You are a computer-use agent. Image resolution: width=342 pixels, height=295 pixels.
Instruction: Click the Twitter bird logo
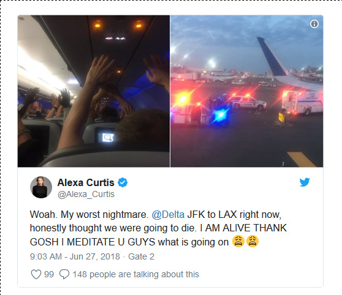(305, 182)
